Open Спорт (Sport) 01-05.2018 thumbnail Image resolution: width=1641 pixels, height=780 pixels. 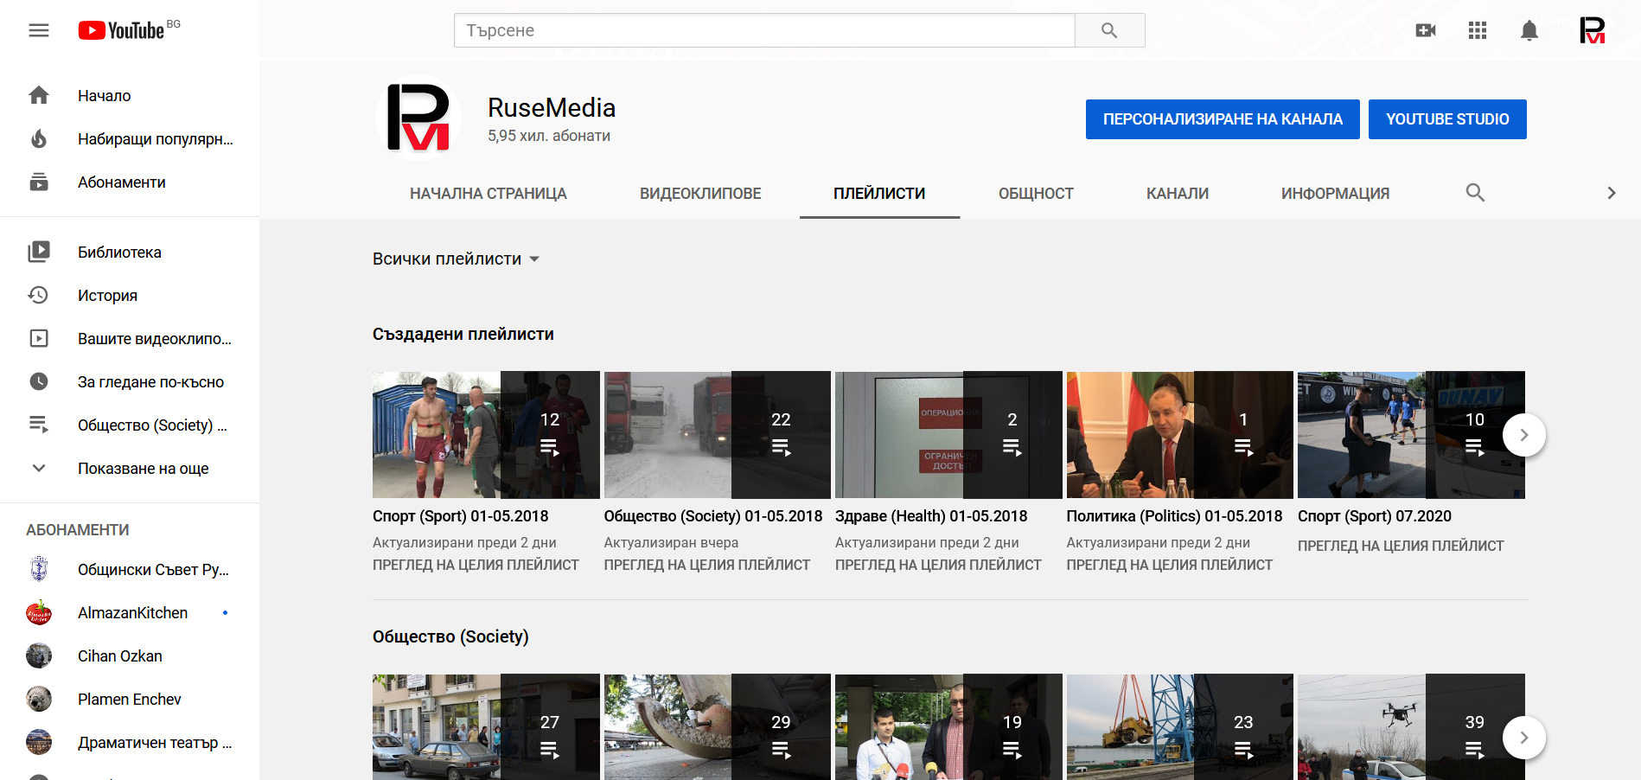[486, 435]
